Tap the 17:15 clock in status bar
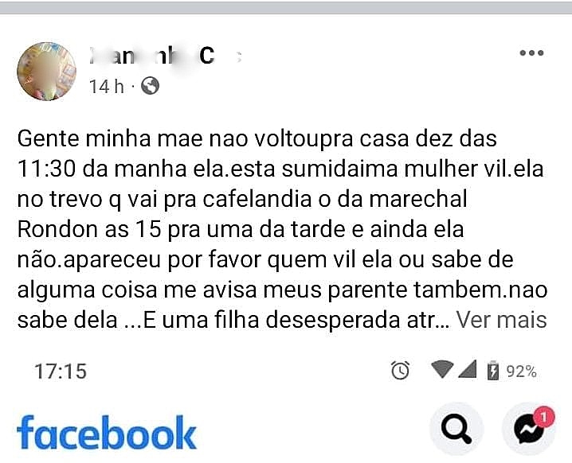Image resolution: width=572 pixels, height=463 pixels. (61, 371)
